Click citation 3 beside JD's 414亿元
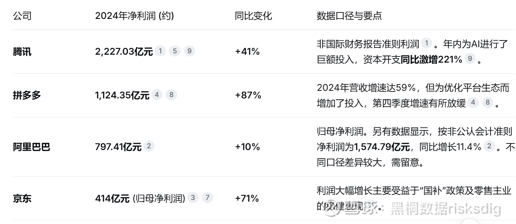This screenshot has width=516, height=224. (x=193, y=198)
